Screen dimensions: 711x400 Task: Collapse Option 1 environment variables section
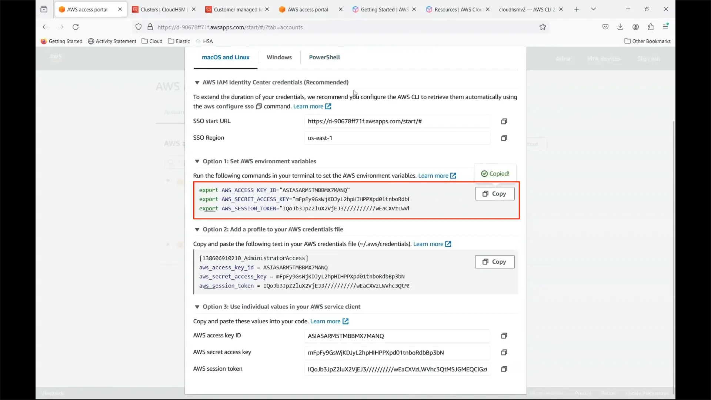(197, 161)
